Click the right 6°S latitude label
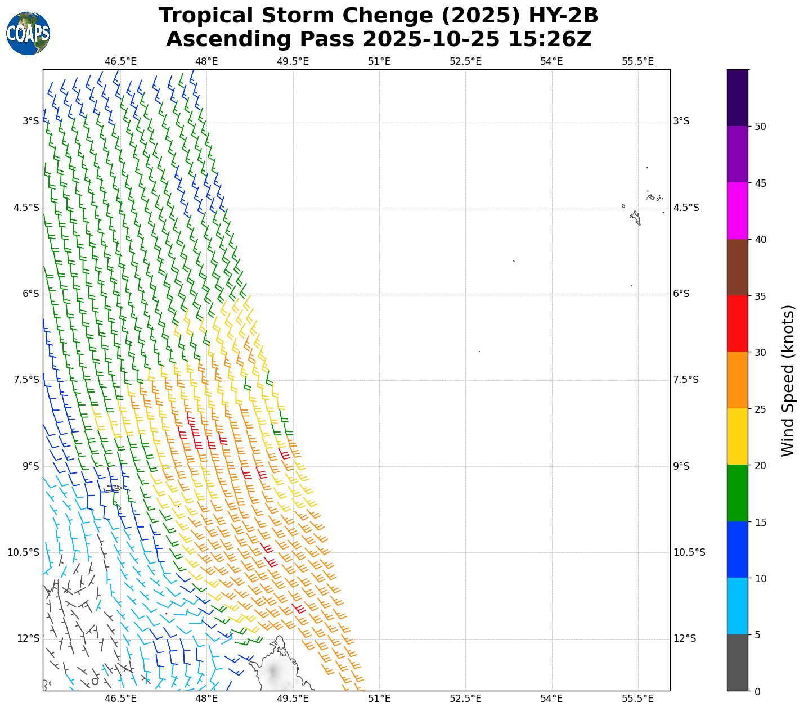The image size is (804, 711). point(681,294)
